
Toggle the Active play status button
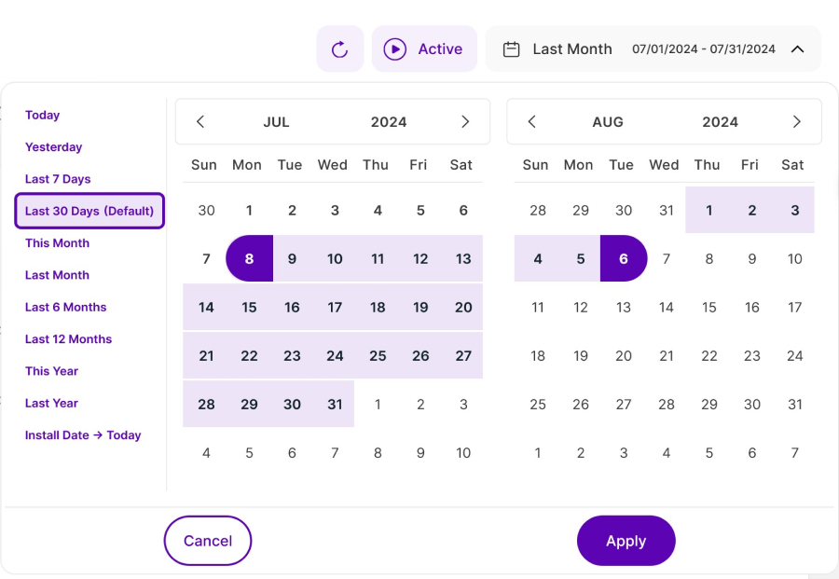click(424, 49)
